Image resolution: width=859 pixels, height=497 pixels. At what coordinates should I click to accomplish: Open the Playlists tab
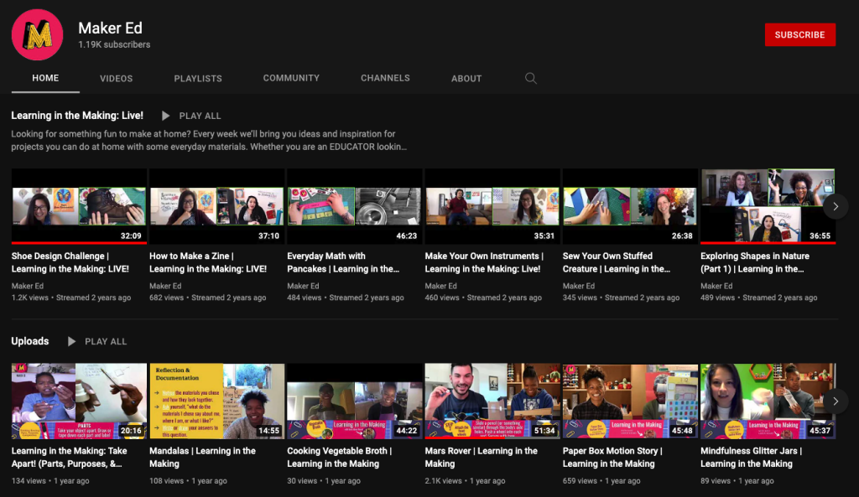tap(198, 79)
